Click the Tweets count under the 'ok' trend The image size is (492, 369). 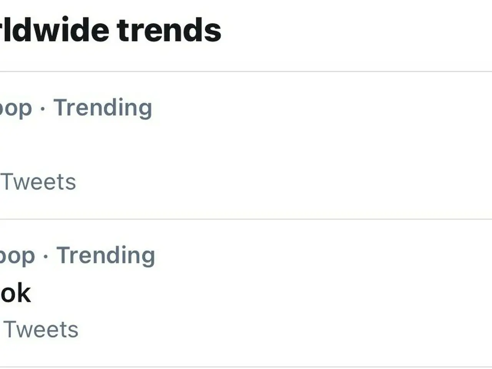(x=40, y=329)
